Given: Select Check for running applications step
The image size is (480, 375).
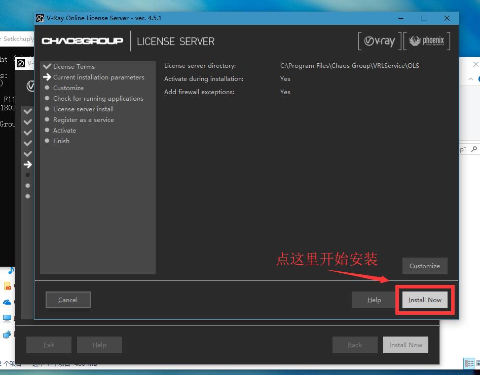Looking at the screenshot, I should (x=98, y=98).
